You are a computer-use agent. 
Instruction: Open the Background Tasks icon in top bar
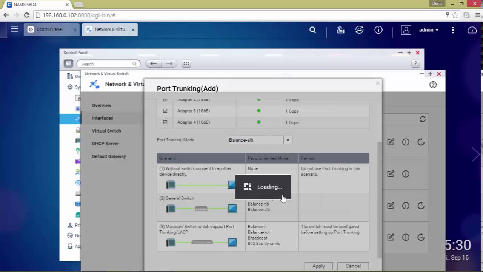(x=341, y=29)
